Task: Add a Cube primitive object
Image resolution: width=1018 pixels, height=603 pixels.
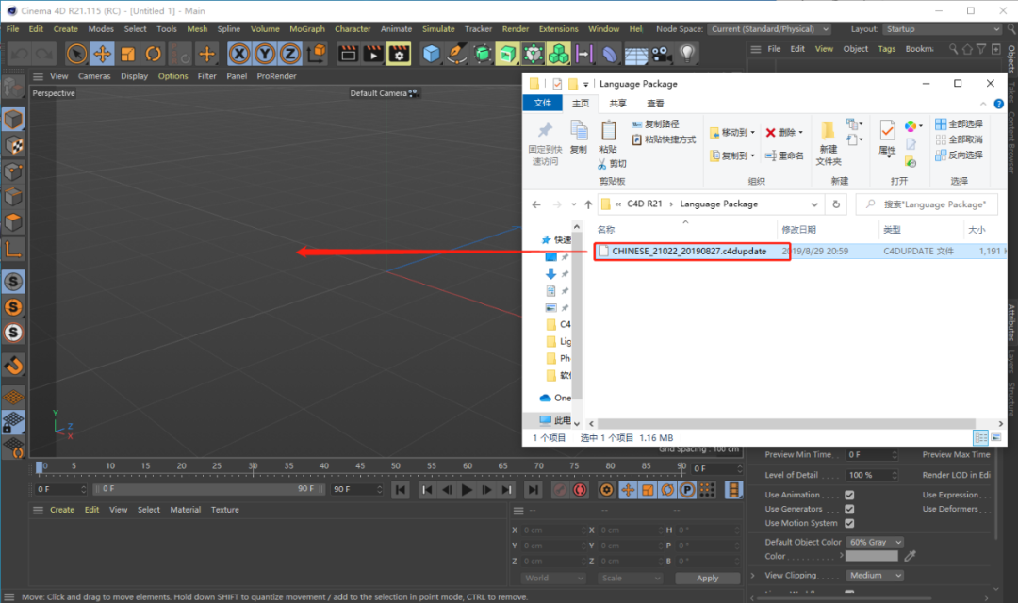Action: pos(431,54)
